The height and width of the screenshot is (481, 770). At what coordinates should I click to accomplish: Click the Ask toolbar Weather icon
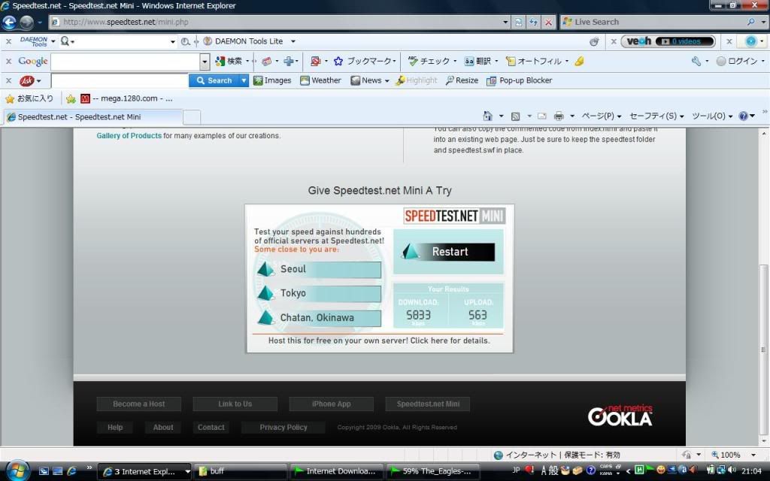tap(305, 80)
